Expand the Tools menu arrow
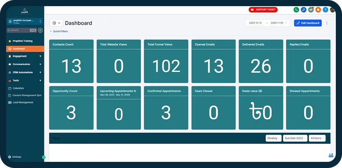Screen dimensions: 342x168 click(40, 81)
